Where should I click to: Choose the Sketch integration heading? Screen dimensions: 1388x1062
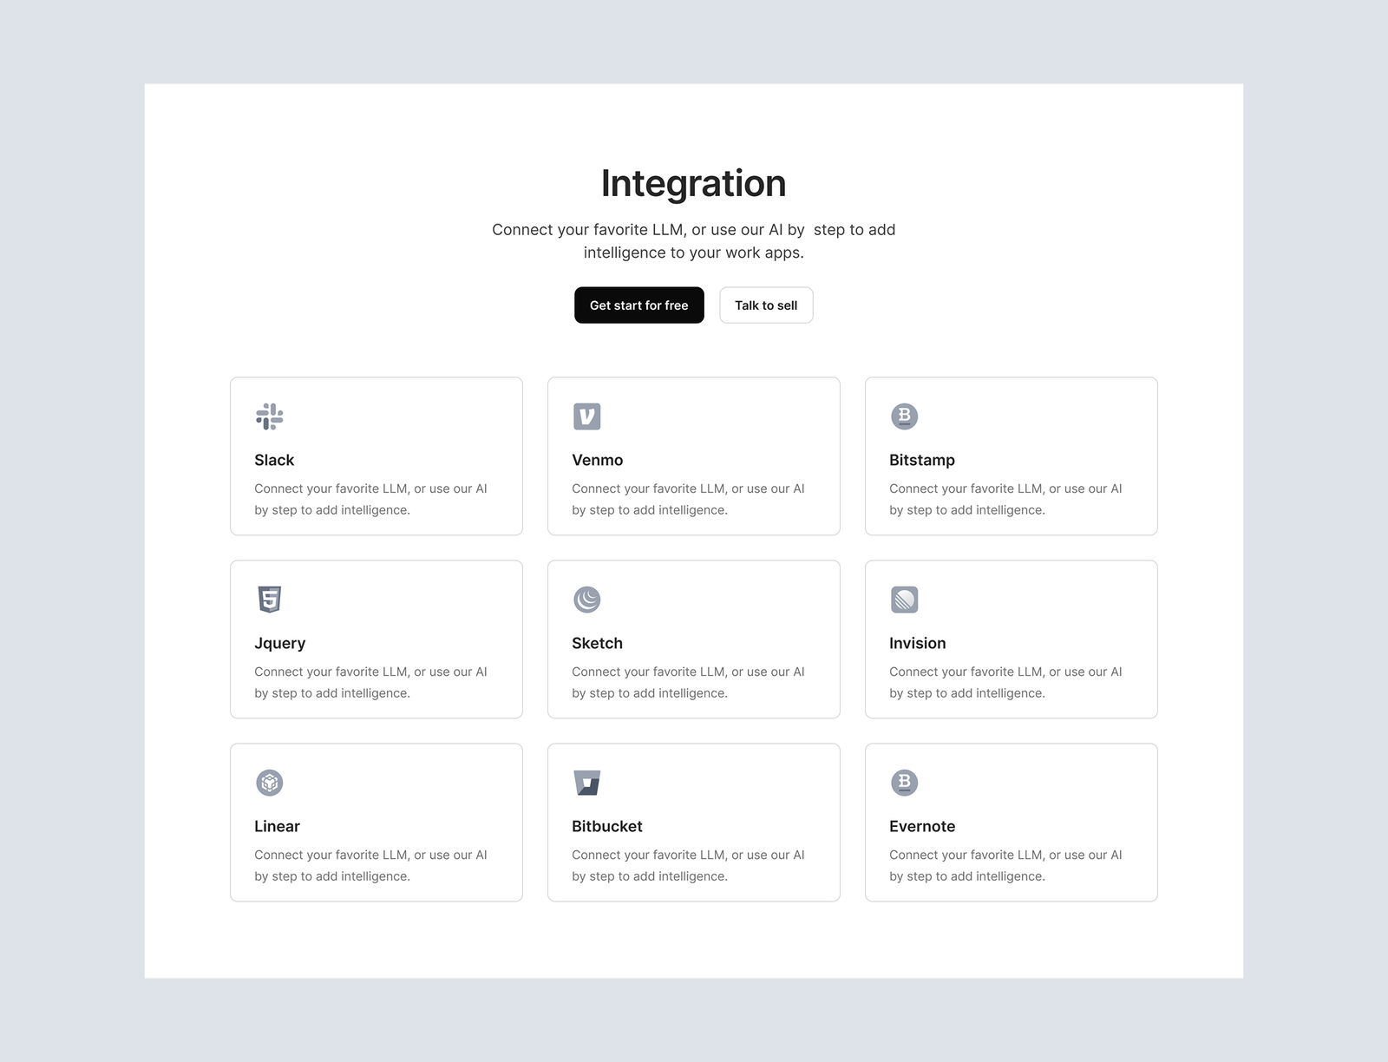coord(597,643)
